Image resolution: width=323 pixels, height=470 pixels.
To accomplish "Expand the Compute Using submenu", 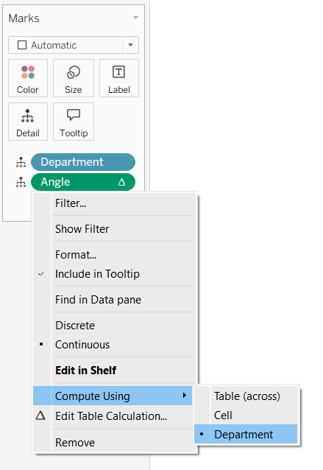I will (113, 396).
